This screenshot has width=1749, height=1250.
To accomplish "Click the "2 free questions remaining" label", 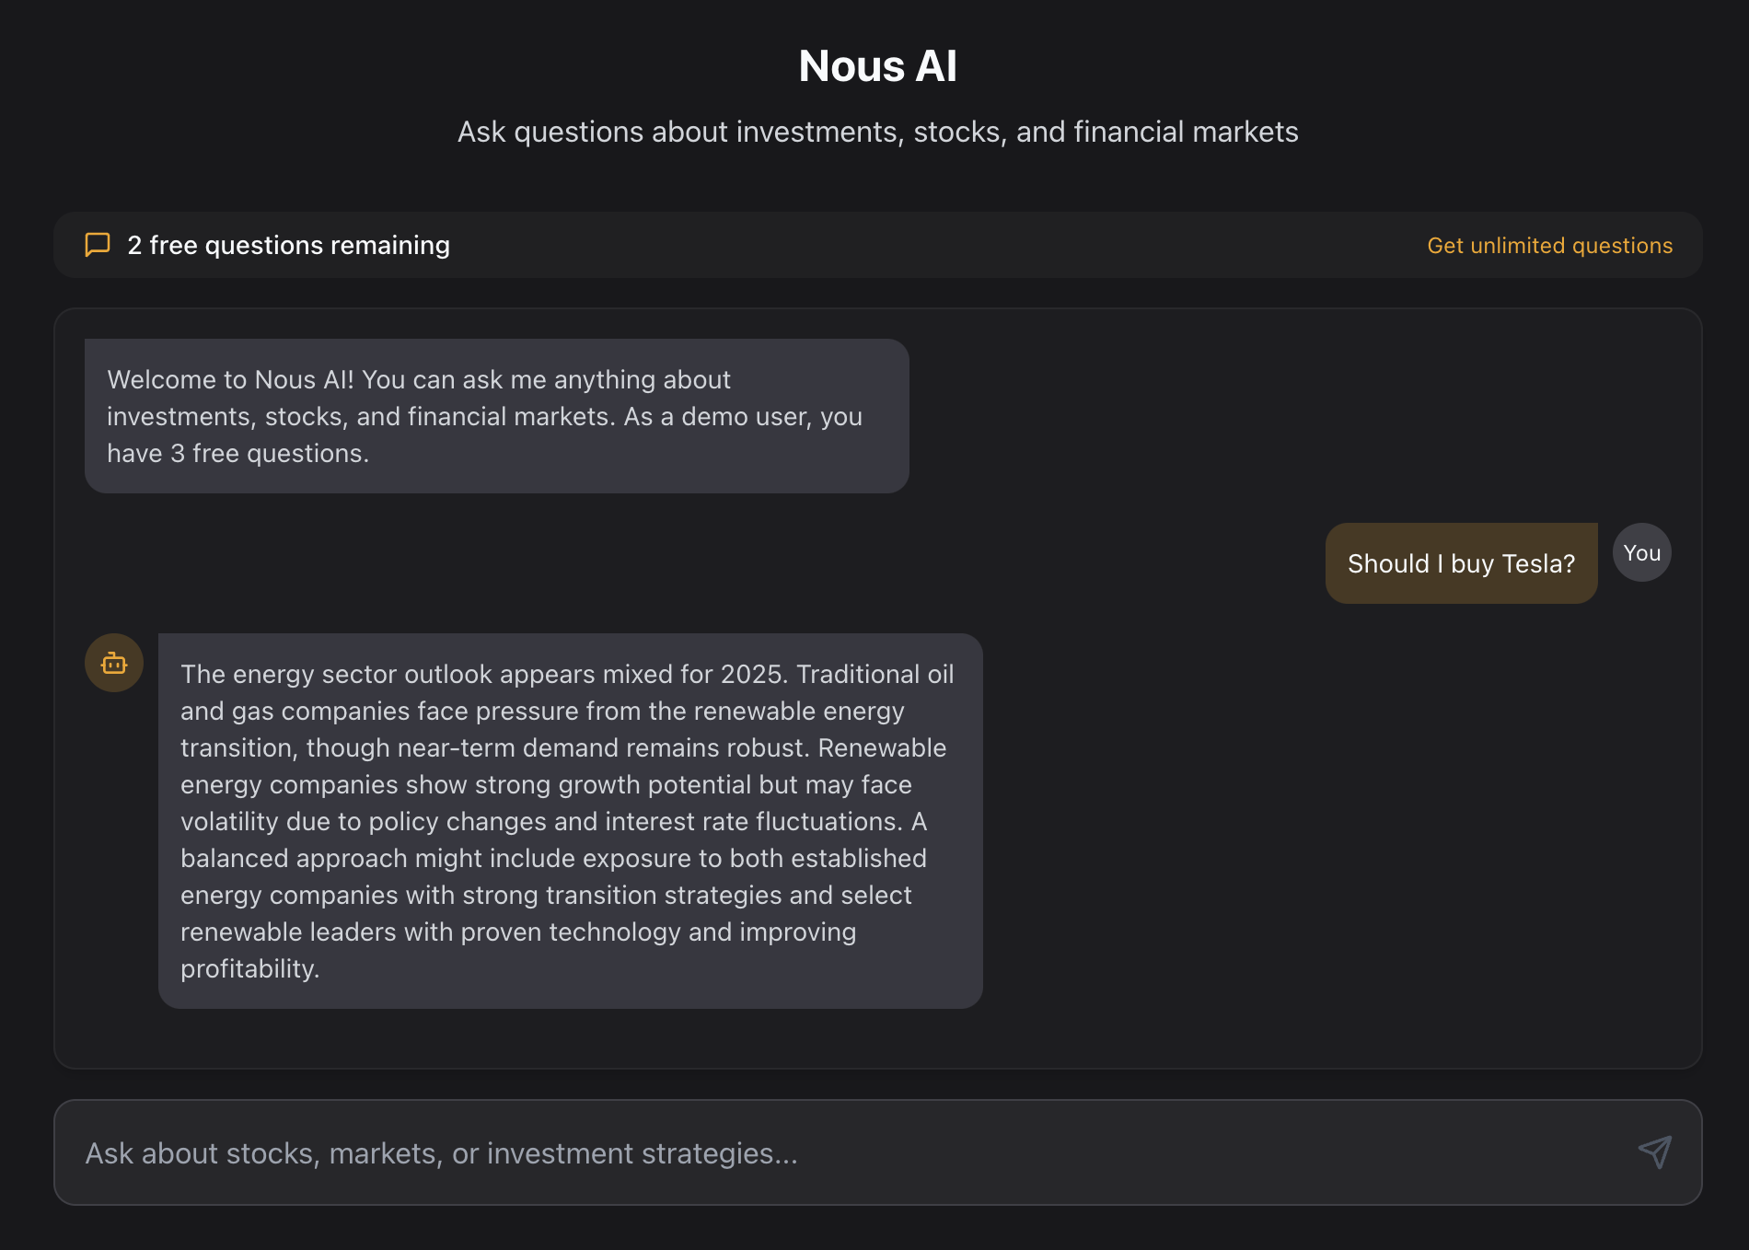I will (x=288, y=245).
